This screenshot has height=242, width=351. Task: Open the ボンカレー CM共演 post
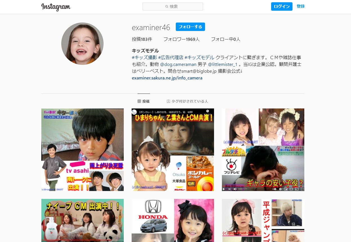pos(173,150)
